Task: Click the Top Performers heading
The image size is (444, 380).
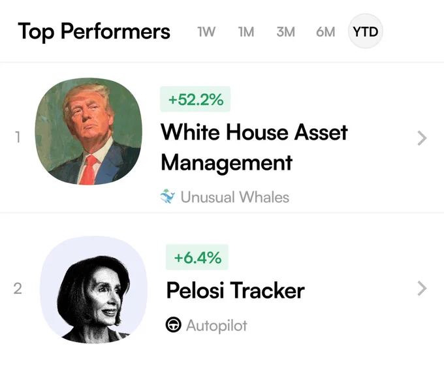Action: point(94,31)
